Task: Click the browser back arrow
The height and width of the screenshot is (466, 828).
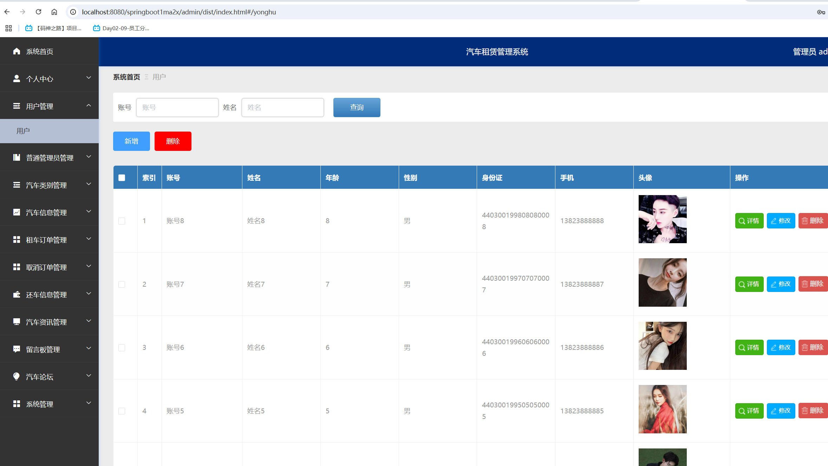Action: 7,12
